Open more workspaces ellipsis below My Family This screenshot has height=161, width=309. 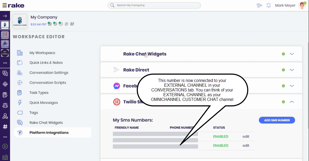click(5, 63)
